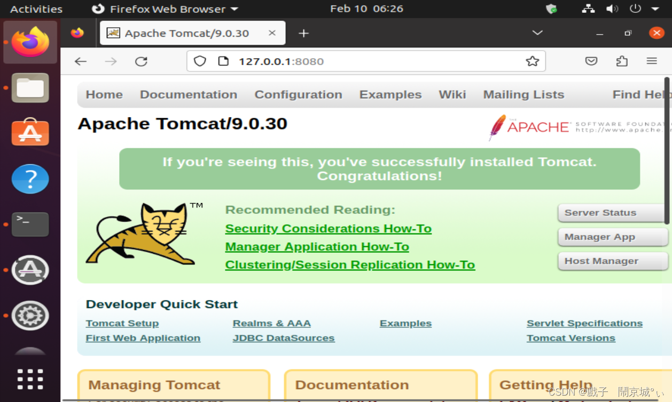Click the Tomcat cat logo image

pyautogui.click(x=144, y=233)
